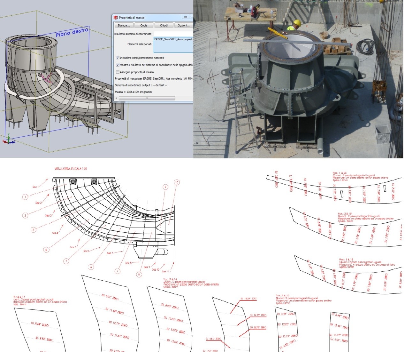Select the Piano destro plane label
The image size is (405, 352).
[x=72, y=32]
